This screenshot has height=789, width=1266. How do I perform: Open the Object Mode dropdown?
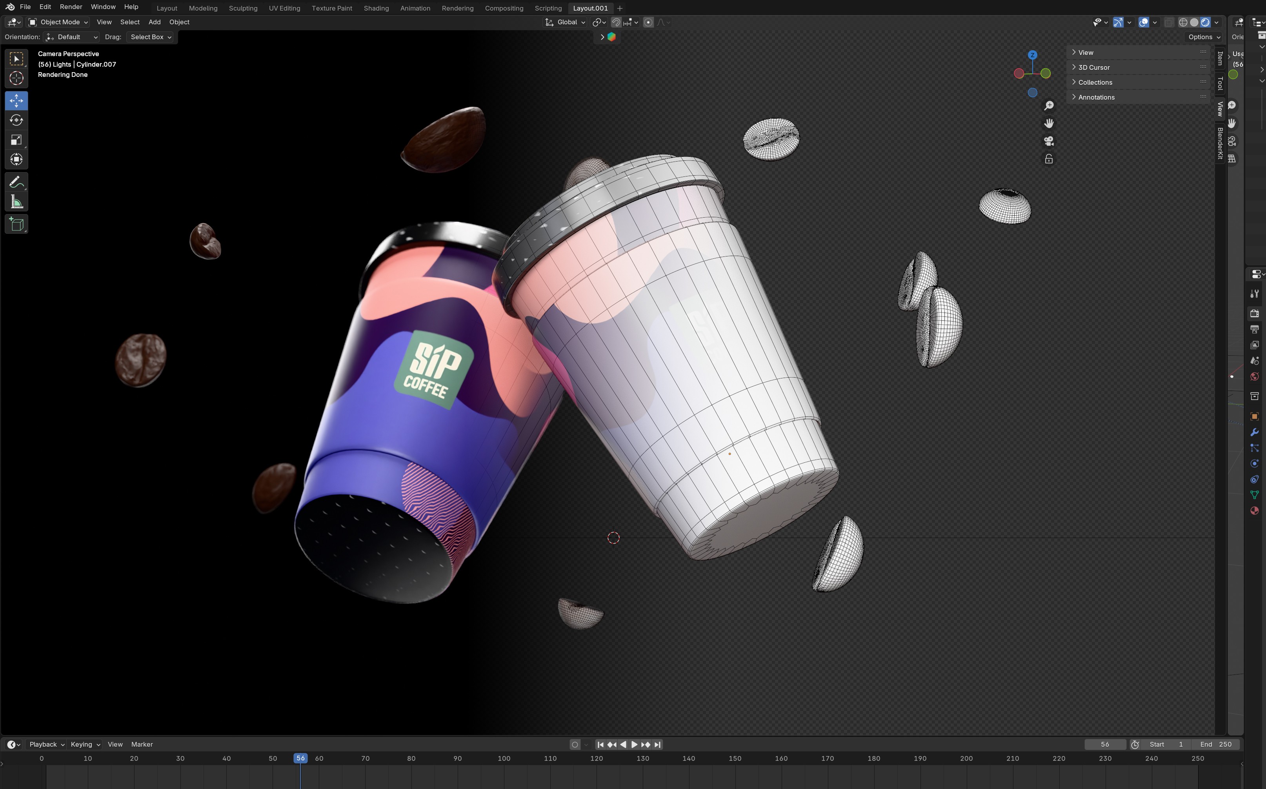coord(58,22)
